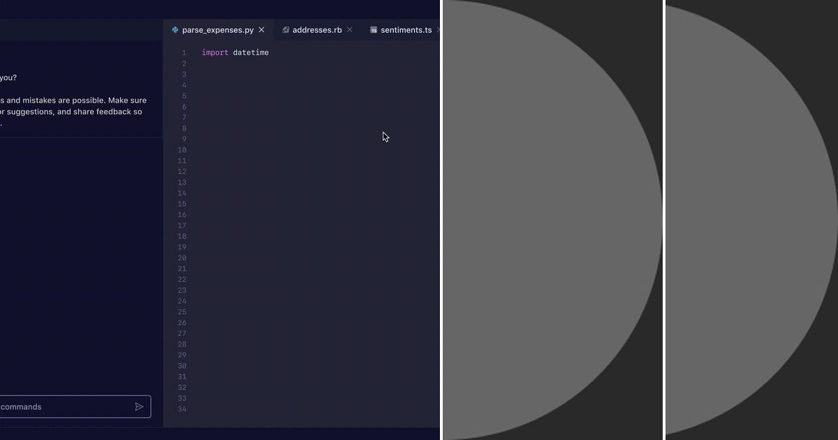This screenshot has width=838, height=440.
Task: Click line number 34 in the gutter
Action: [x=182, y=409]
